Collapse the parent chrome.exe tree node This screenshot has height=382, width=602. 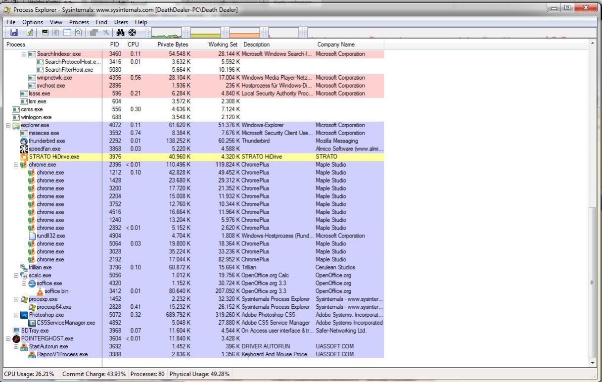(x=16, y=165)
